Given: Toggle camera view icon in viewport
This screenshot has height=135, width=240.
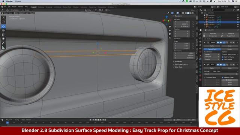Looking at the screenshot, I should [170, 34].
